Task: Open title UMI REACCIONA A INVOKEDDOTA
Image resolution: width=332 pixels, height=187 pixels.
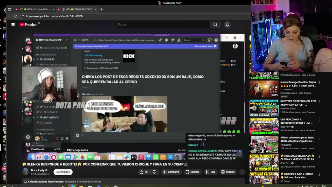Action: click(296, 121)
